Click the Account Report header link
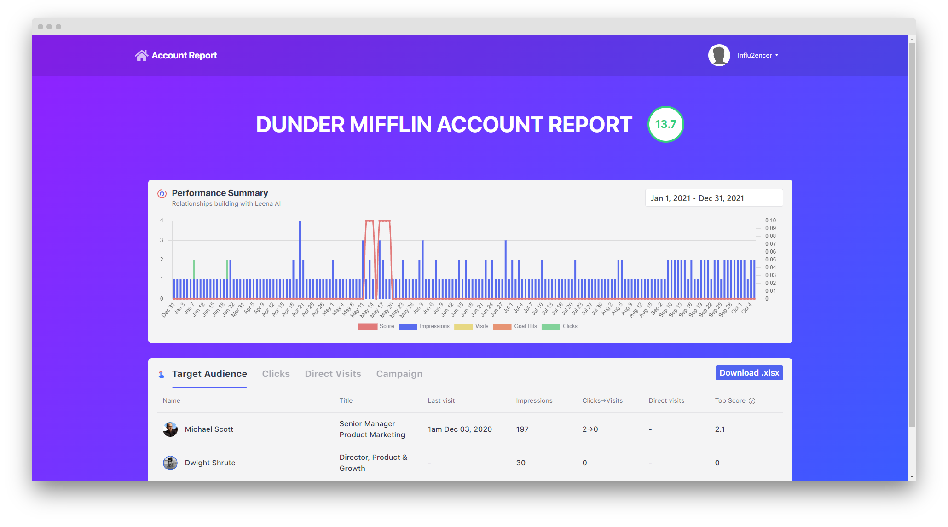This screenshot has height=527, width=948. [184, 55]
